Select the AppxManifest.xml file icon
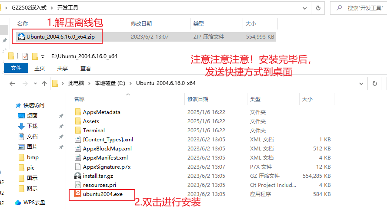This screenshot has height=209, width=387. pyautogui.click(x=78, y=158)
